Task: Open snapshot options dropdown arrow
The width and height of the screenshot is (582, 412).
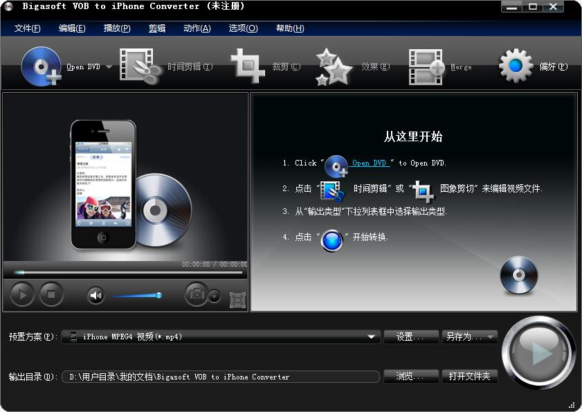Action: coord(215,296)
